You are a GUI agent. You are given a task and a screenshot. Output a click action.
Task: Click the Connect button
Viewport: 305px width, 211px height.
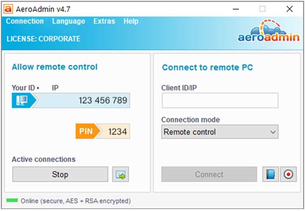coord(209,174)
